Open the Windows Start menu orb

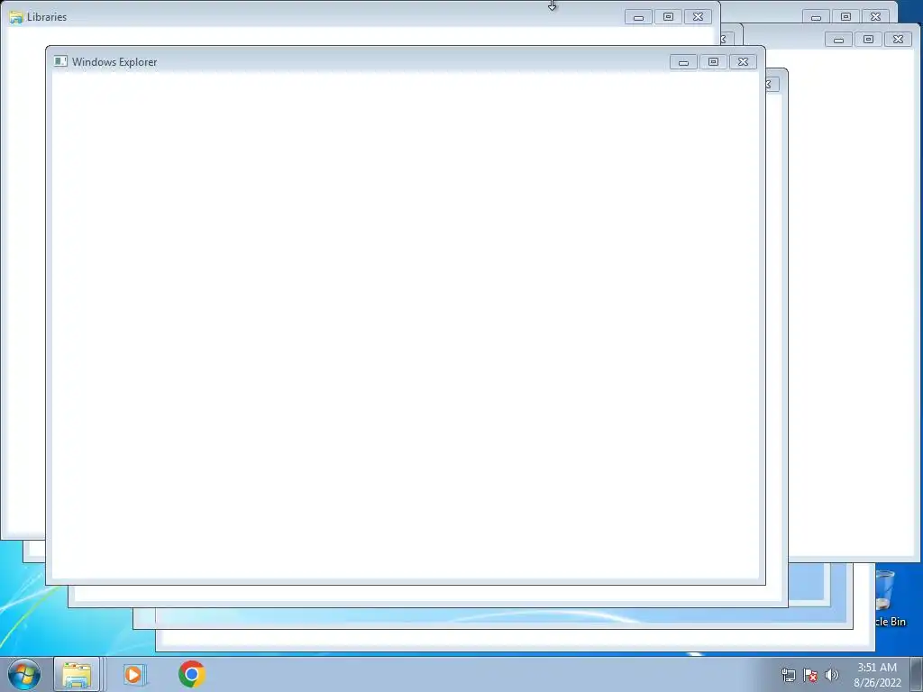[24, 674]
